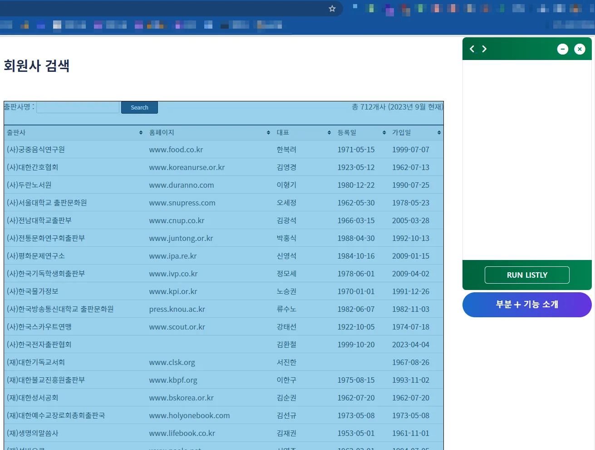Click the forward arrow in Listly panel
The image size is (595, 450).
484,49
